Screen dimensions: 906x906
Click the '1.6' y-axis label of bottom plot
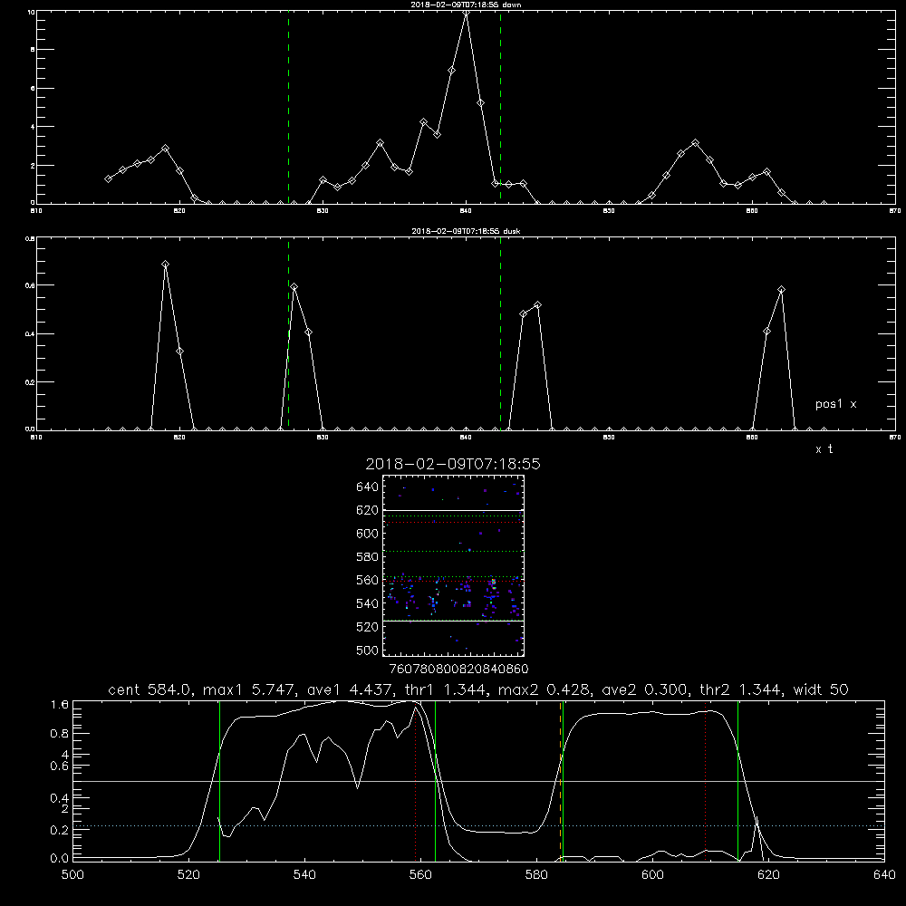(60, 705)
